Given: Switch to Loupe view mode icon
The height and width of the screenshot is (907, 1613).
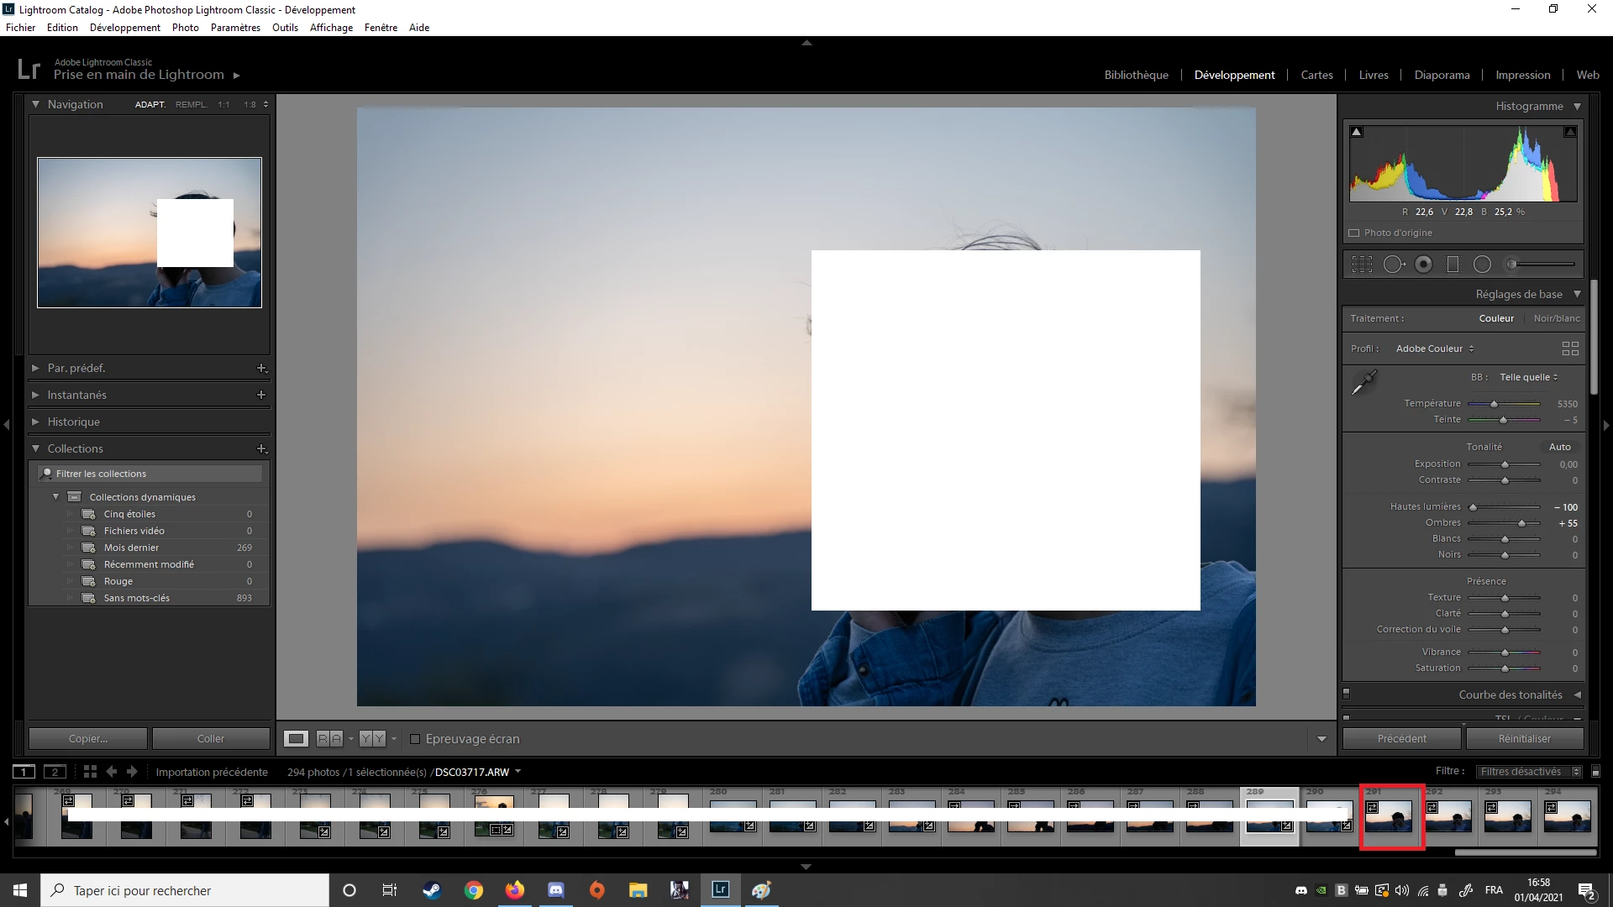Looking at the screenshot, I should click(296, 739).
